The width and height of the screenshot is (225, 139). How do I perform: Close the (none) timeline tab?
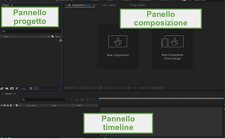coord(2,94)
